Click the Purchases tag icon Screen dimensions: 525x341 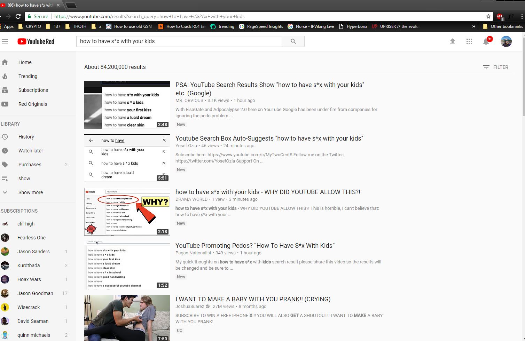tap(5, 165)
